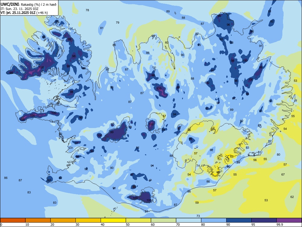
Task: Click the humidity value '60' in the north
Action: (167, 42)
